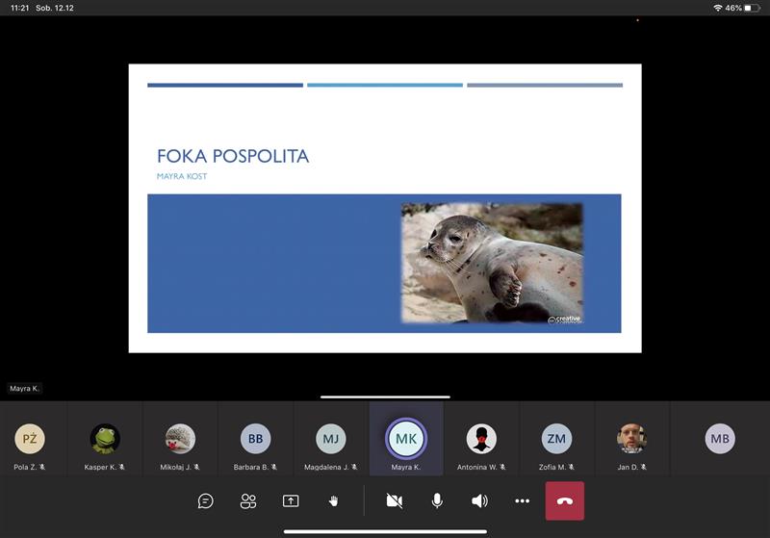Tap the drag handle above participant strip
The height and width of the screenshot is (538, 770).
coord(385,397)
